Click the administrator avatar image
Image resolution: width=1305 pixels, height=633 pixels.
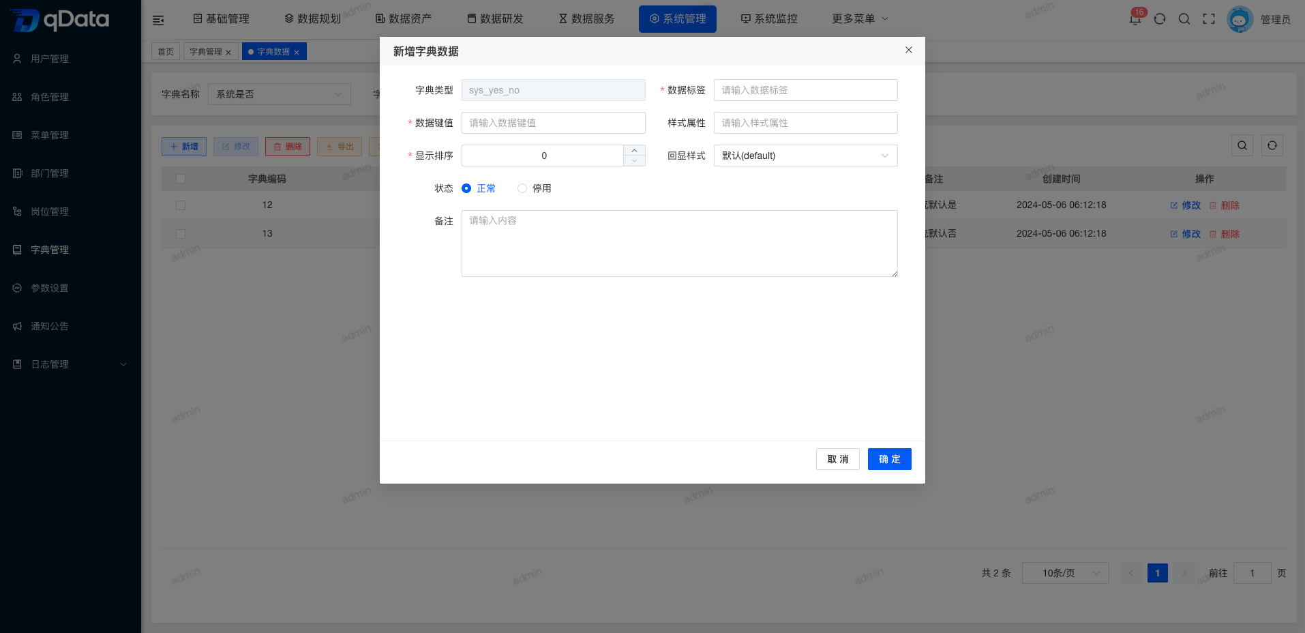pyautogui.click(x=1240, y=19)
